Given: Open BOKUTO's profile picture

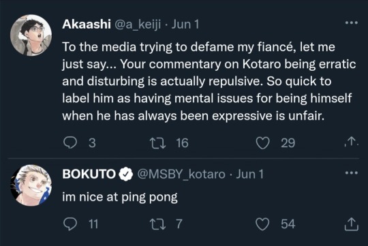Looking at the screenshot, I should point(31,185).
